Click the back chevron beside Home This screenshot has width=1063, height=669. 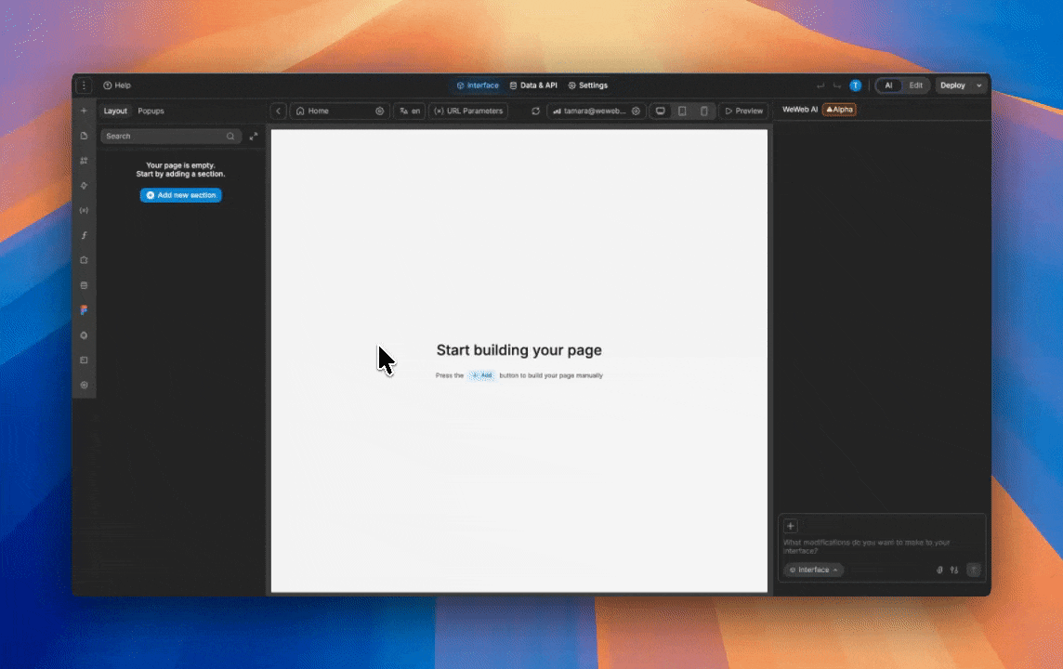[x=278, y=111]
